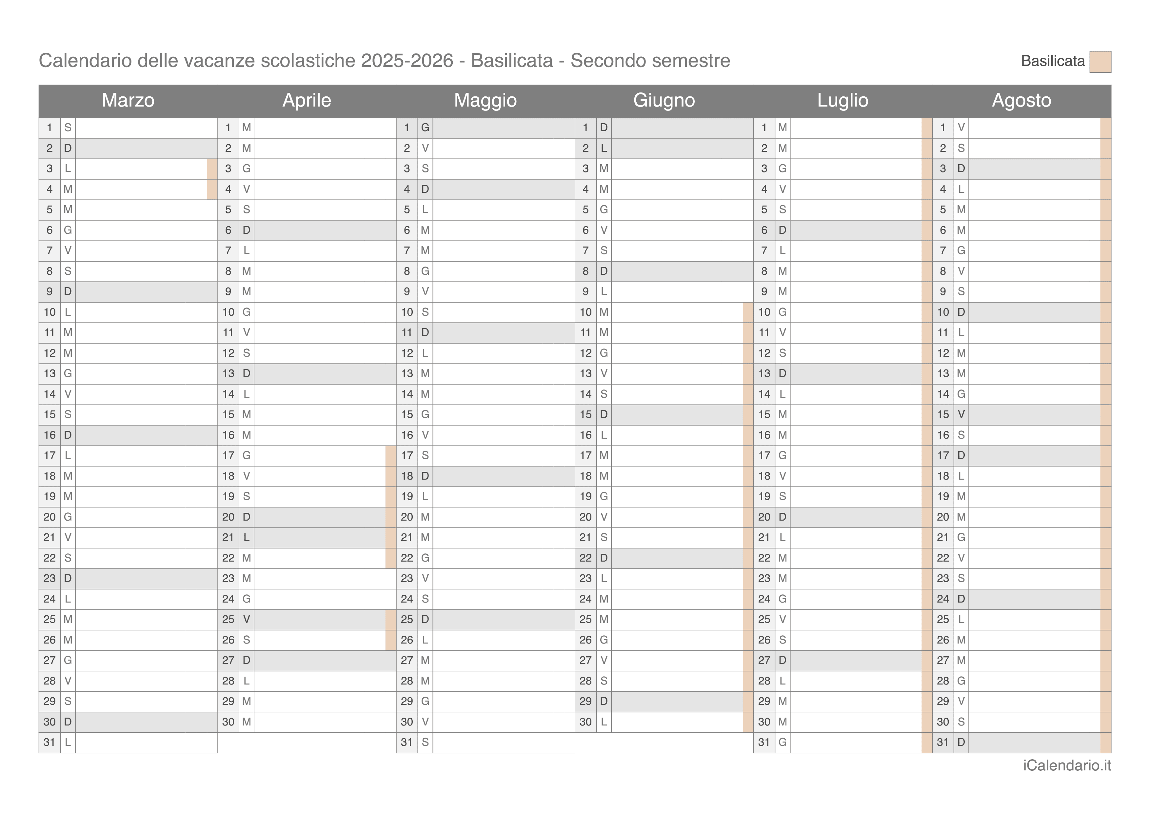Screen dimensions: 1150x814
Task: Click day 22 D in Giugno
Action: (x=664, y=558)
